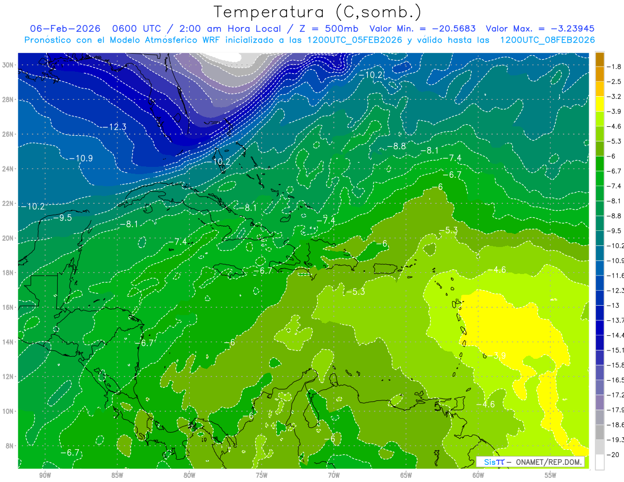Click the "85W" longitude axis label
Viewport: 624px width, 482px height.
pos(117,476)
